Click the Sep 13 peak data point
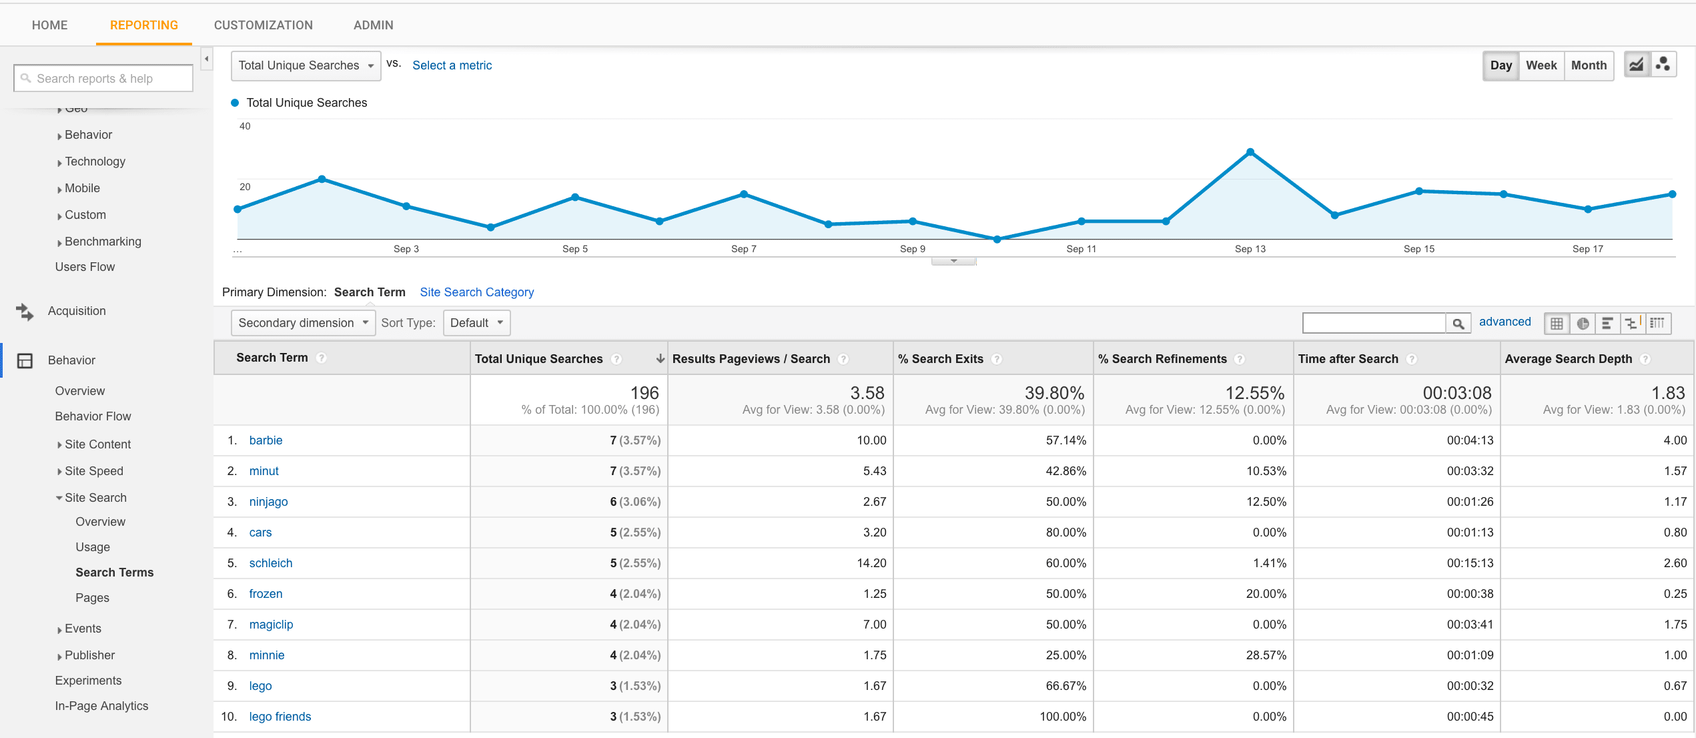 tap(1250, 152)
